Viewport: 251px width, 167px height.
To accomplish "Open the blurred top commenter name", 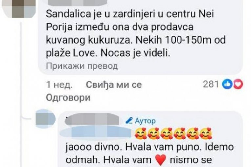I will tap(77, 3).
